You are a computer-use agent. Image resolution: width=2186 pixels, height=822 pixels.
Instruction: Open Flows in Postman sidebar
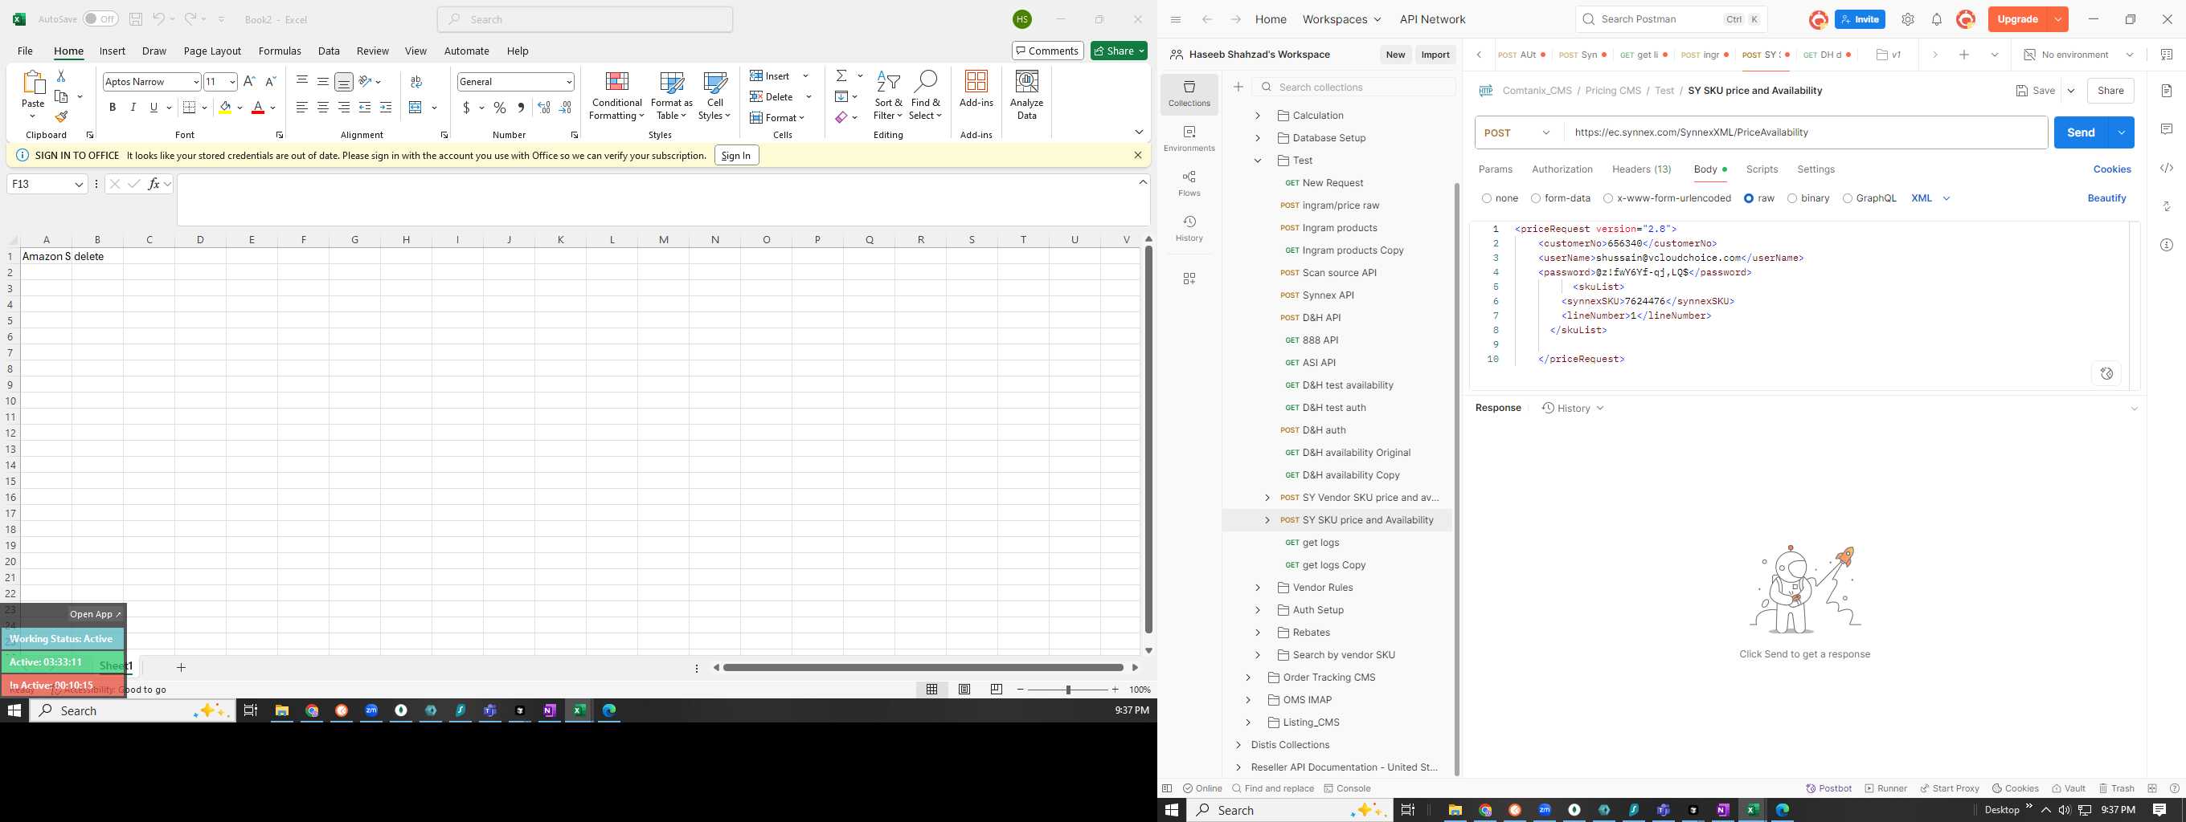tap(1189, 183)
